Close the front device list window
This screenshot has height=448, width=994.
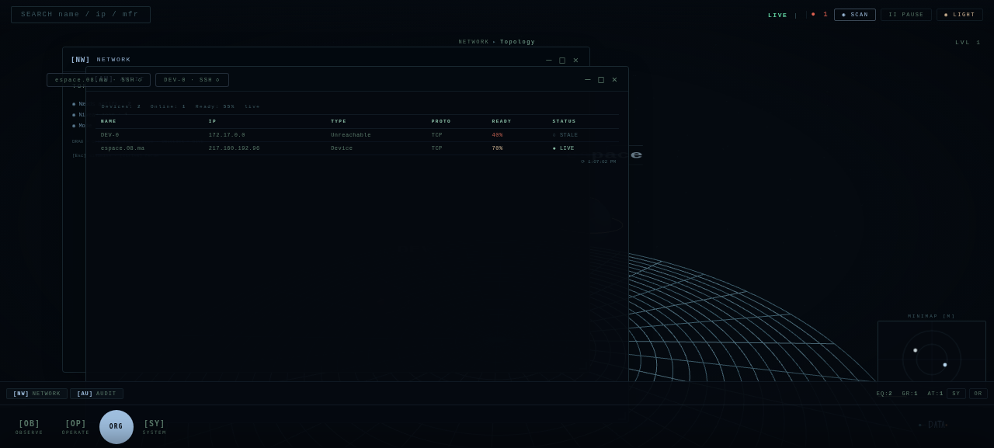pyautogui.click(x=614, y=79)
